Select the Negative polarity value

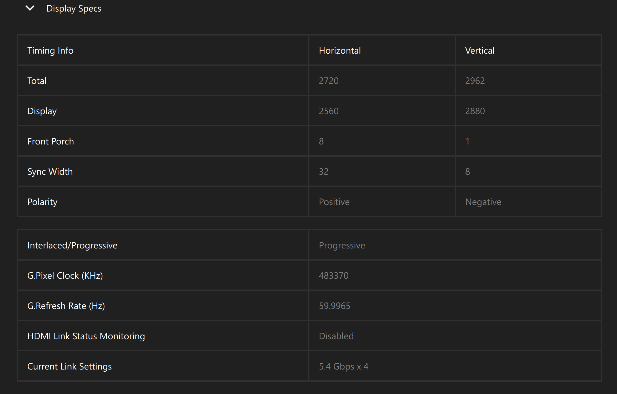[483, 202]
